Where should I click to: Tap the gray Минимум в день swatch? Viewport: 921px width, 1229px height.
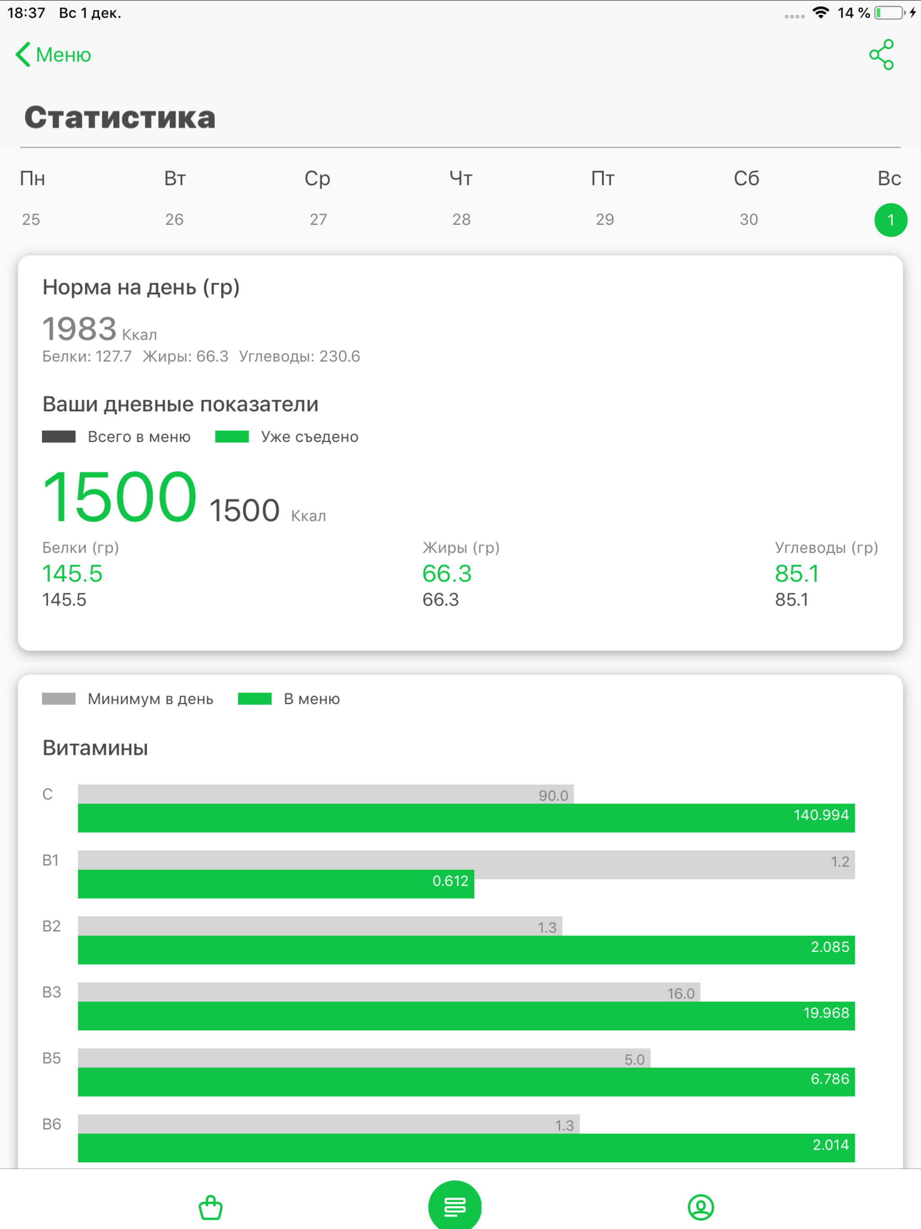[x=58, y=698]
